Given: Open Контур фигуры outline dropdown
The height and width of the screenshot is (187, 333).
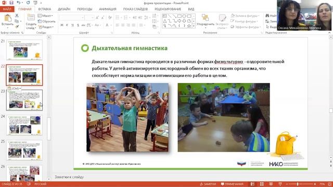Looking at the screenshot, I should click(x=244, y=21).
